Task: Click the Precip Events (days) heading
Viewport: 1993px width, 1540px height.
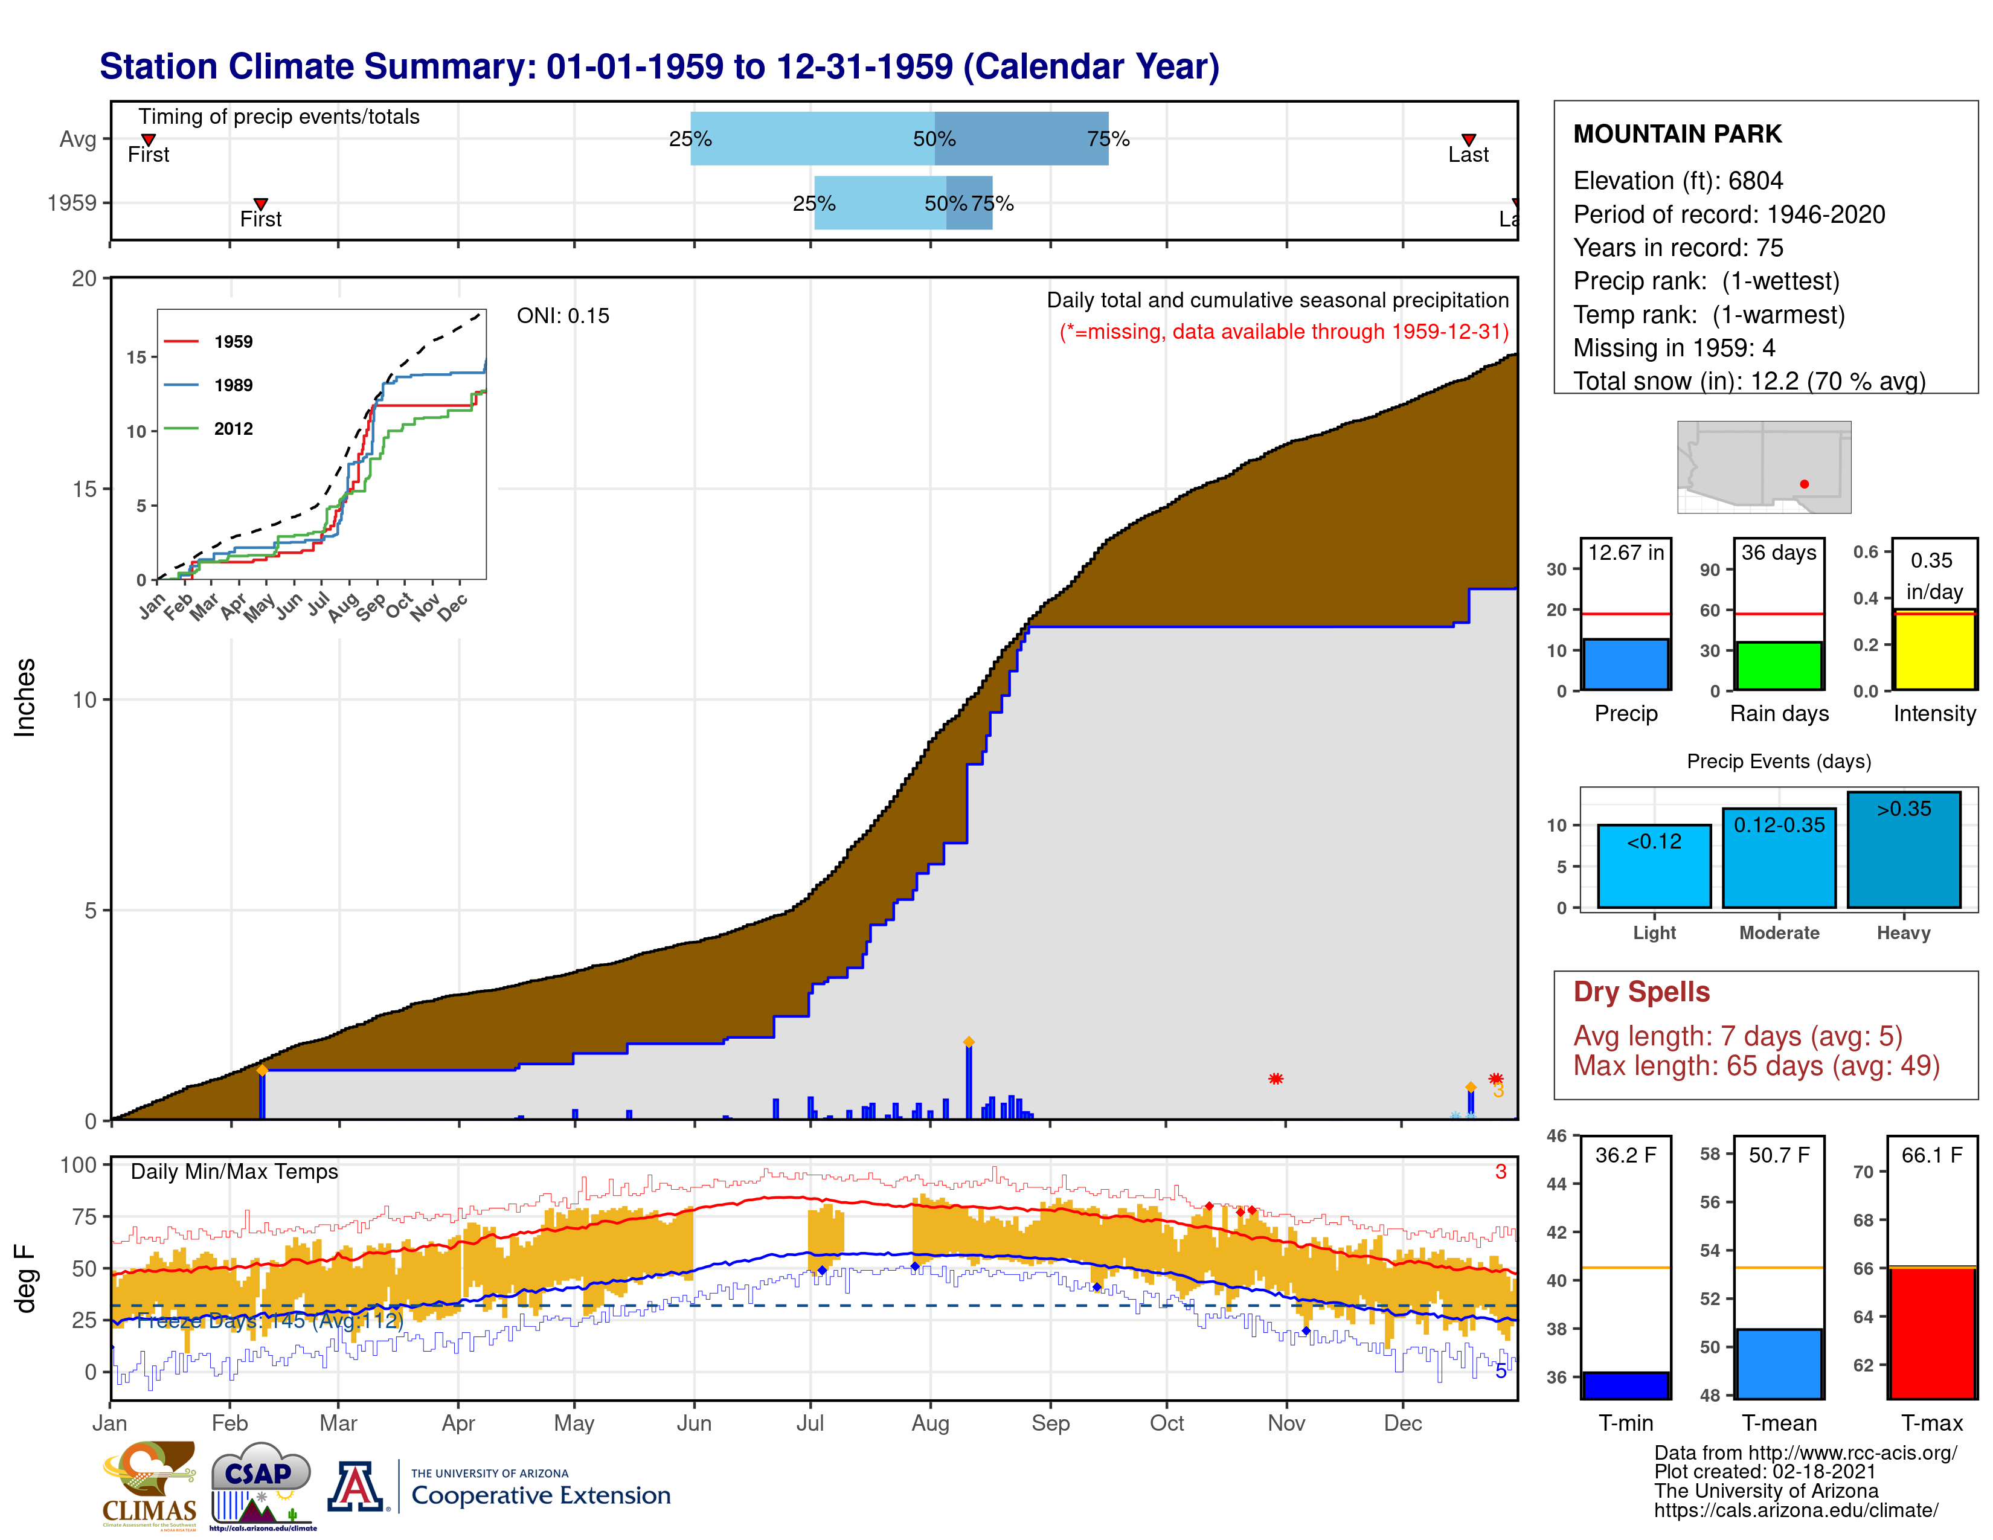Action: point(1779,761)
